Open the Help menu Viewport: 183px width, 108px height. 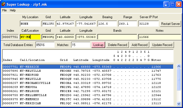click(13, 10)
